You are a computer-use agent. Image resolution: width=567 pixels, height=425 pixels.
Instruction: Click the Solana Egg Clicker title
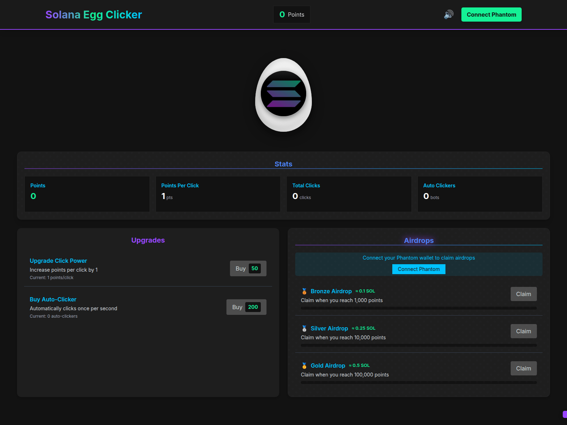(94, 15)
